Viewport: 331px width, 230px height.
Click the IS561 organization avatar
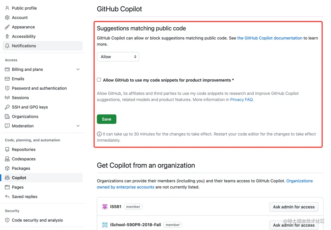[105, 207]
